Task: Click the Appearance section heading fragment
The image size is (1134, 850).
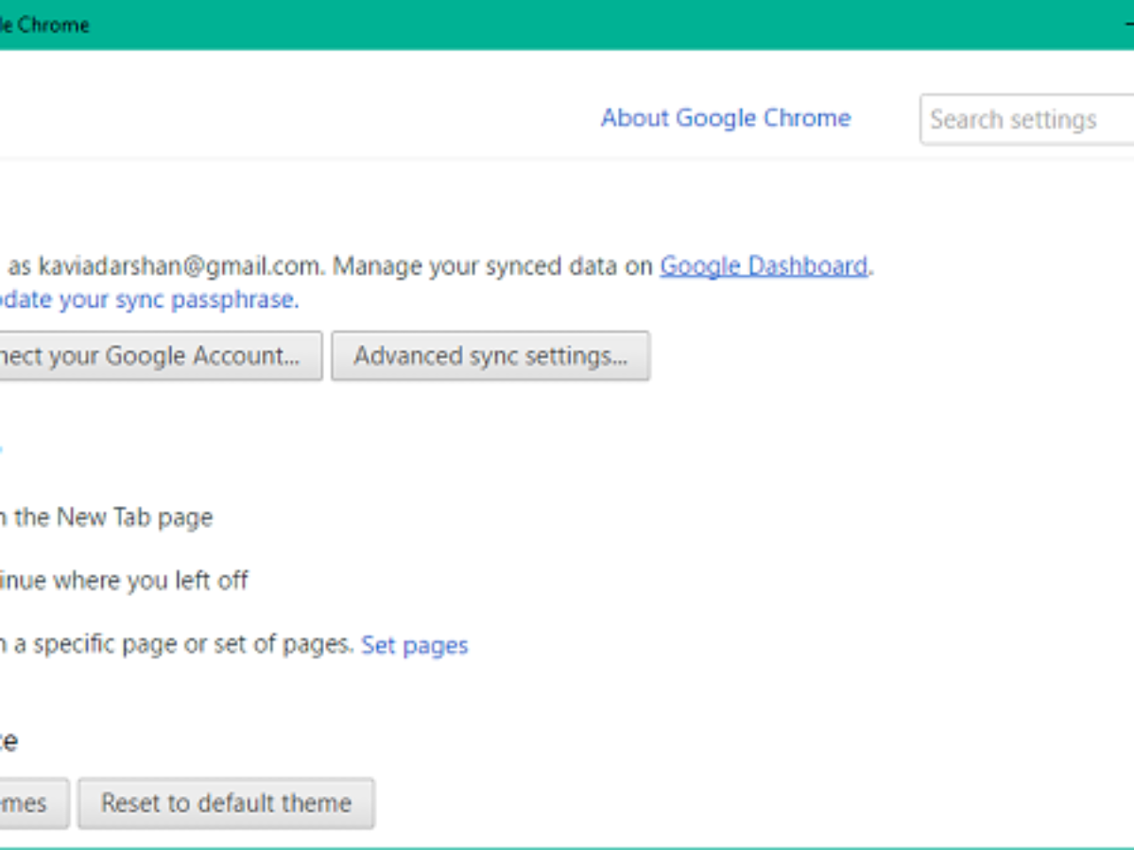Action: pos(8,741)
